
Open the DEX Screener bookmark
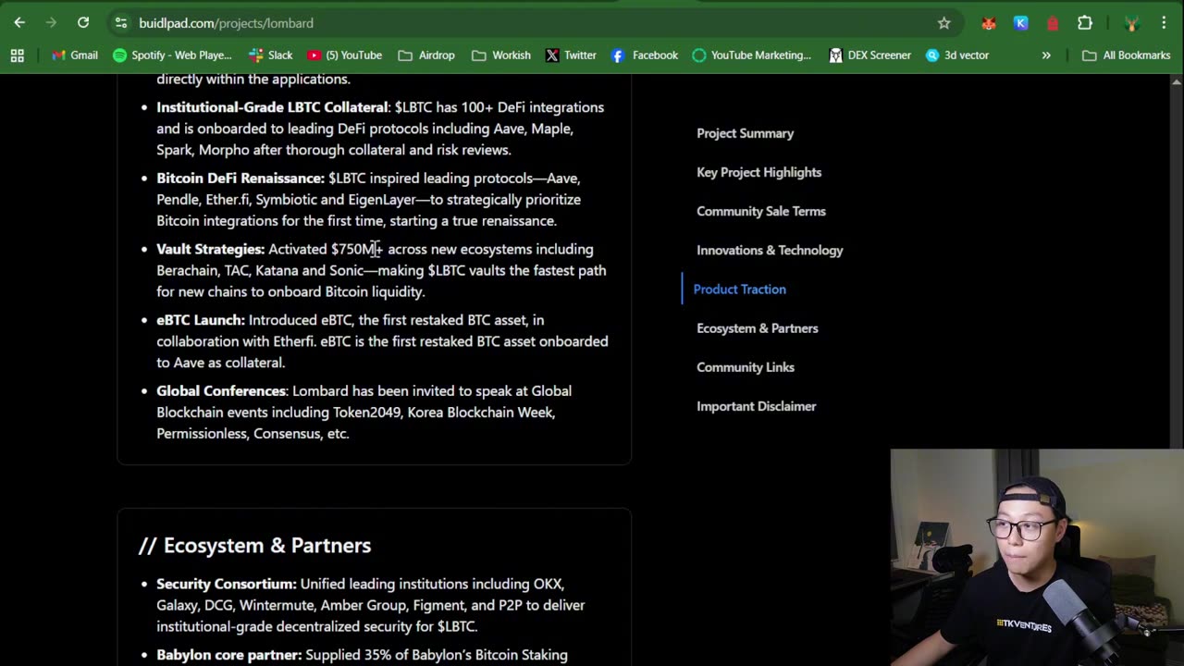tap(870, 55)
